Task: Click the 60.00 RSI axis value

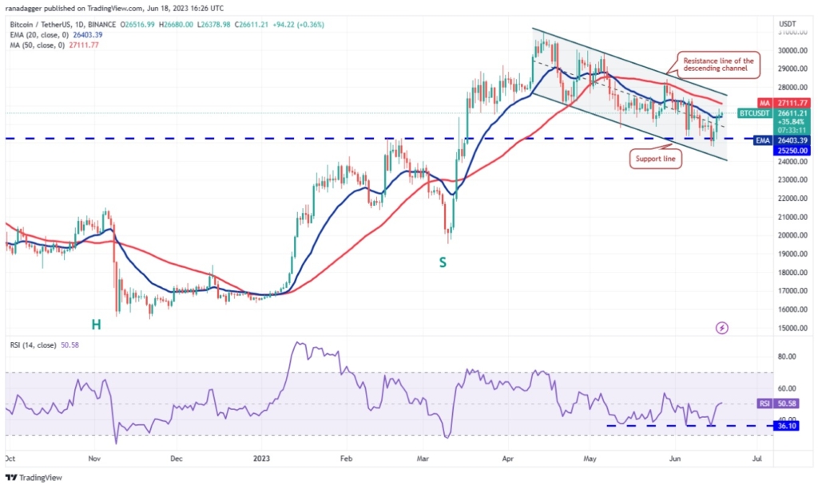Action: [x=787, y=388]
